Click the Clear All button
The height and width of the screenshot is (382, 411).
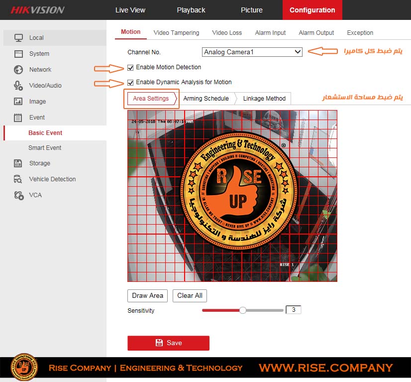pos(190,295)
